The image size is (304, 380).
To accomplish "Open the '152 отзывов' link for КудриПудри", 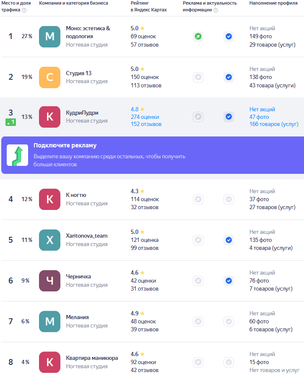I will tap(146, 124).
